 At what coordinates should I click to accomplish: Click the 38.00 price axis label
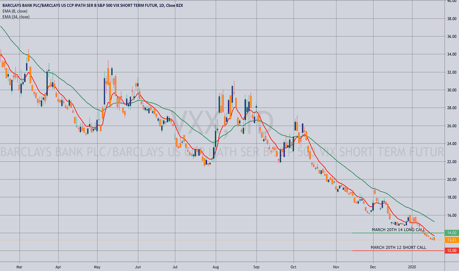click(452, 19)
